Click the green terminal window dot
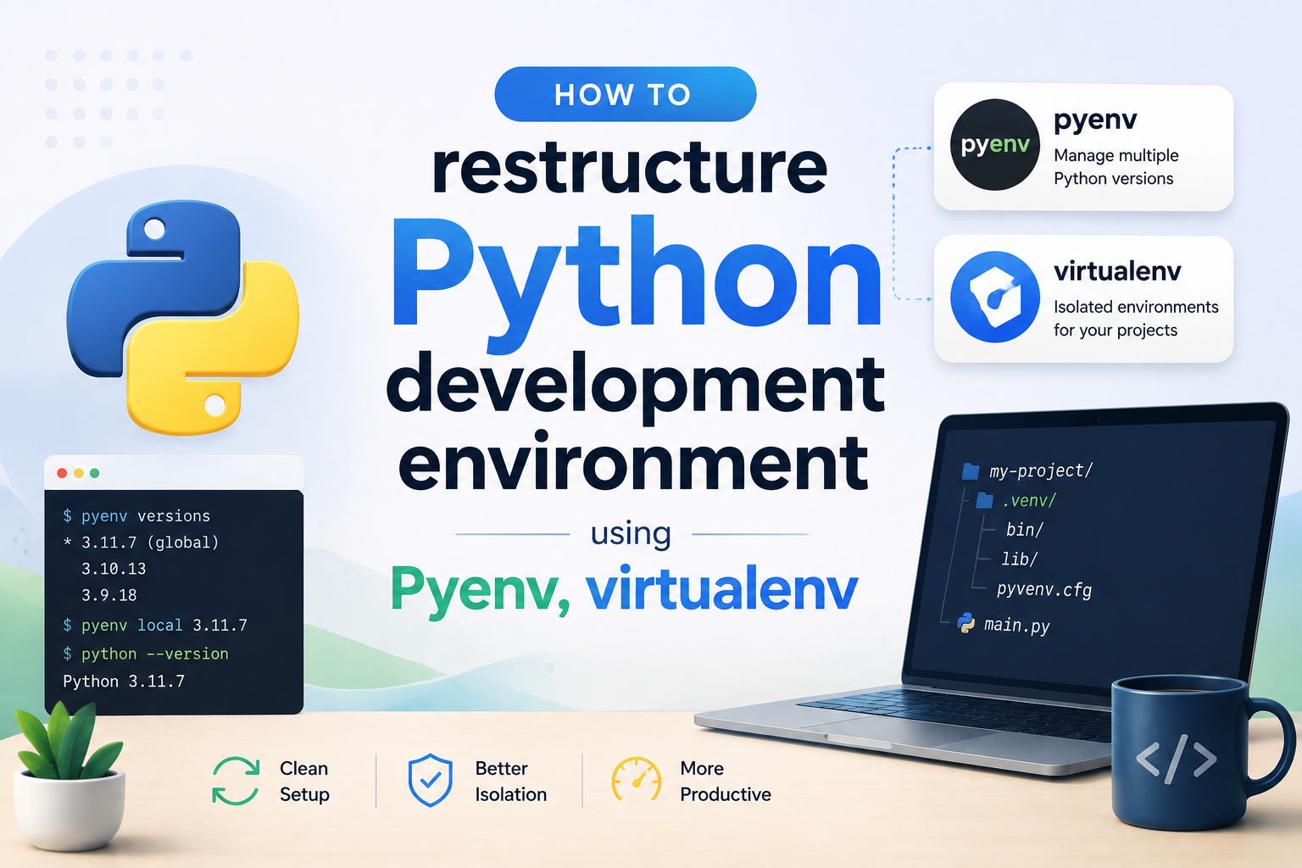The width and height of the screenshot is (1302, 868). click(95, 473)
